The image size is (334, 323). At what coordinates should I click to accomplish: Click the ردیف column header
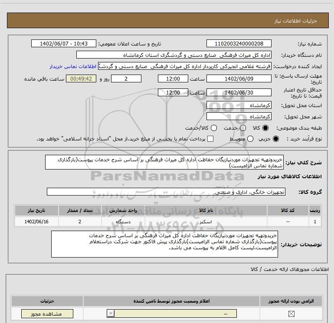(x=315, y=210)
